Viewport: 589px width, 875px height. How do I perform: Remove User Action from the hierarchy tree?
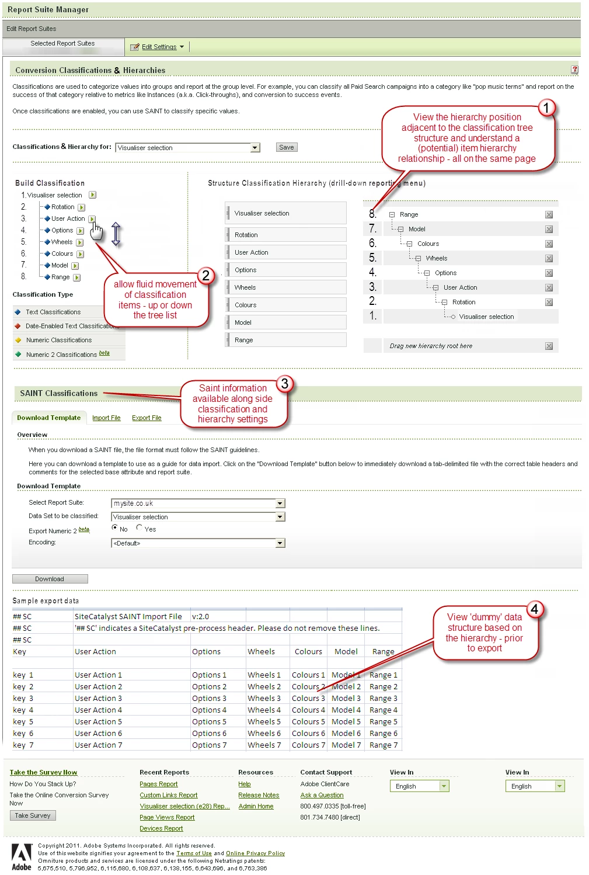click(549, 287)
